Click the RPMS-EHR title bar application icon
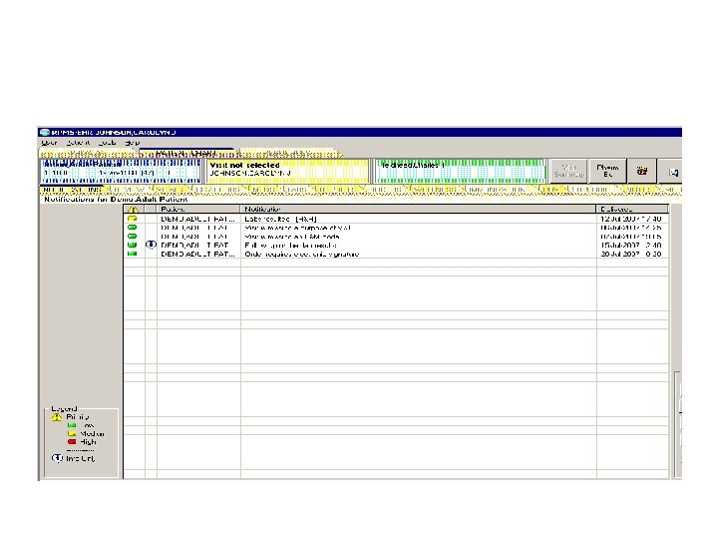This screenshot has height=539, width=718. (45, 132)
